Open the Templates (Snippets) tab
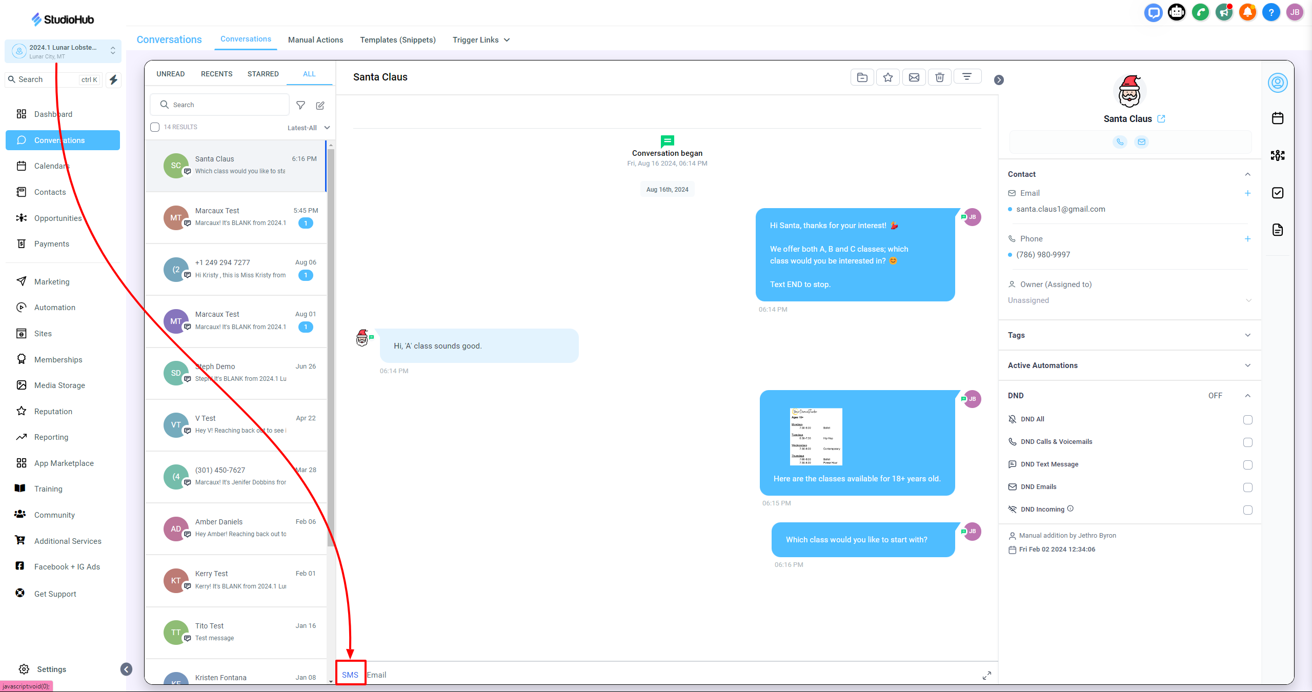Screen dimensions: 1312x692 pos(397,40)
